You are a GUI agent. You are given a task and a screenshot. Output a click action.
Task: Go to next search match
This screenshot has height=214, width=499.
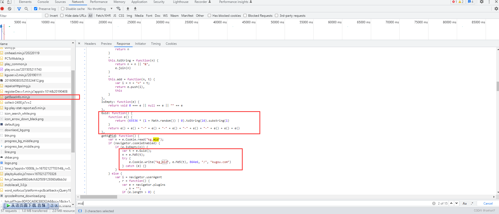click(457, 203)
